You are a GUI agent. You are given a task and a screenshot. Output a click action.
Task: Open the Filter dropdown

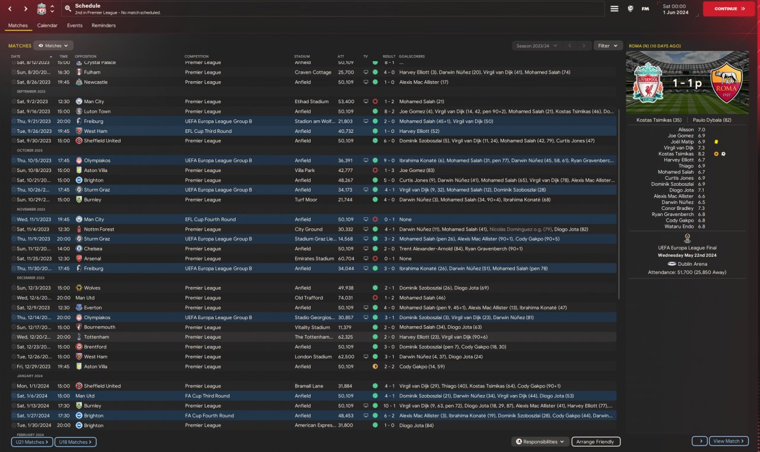coord(608,46)
